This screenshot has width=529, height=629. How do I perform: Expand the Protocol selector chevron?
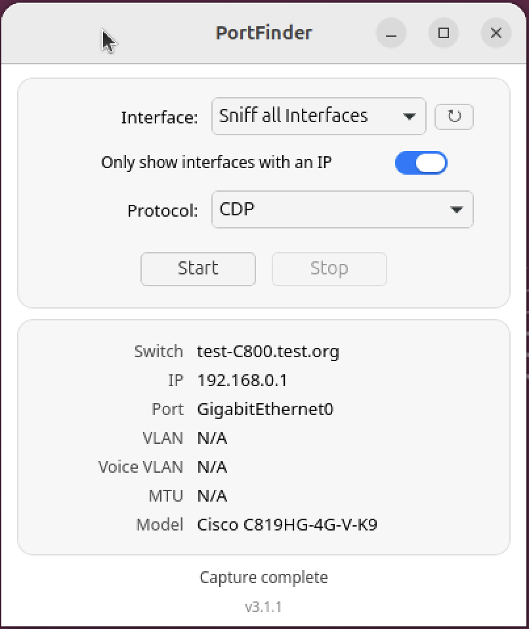457,209
